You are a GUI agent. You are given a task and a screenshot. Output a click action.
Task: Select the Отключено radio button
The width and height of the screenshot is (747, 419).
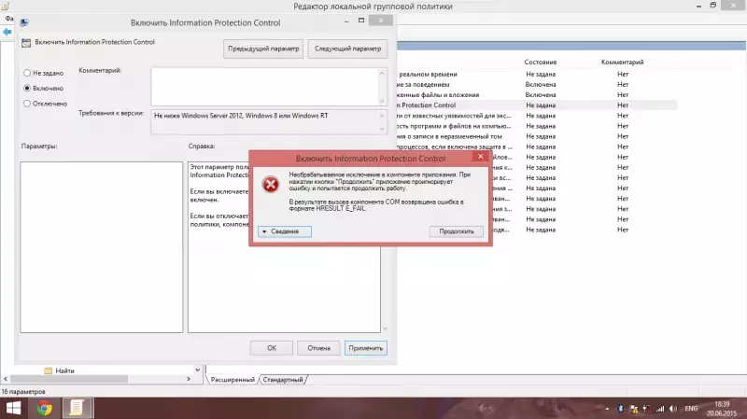pos(27,104)
